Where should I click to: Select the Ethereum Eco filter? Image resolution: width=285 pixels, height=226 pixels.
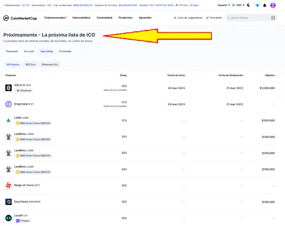click(x=50, y=64)
